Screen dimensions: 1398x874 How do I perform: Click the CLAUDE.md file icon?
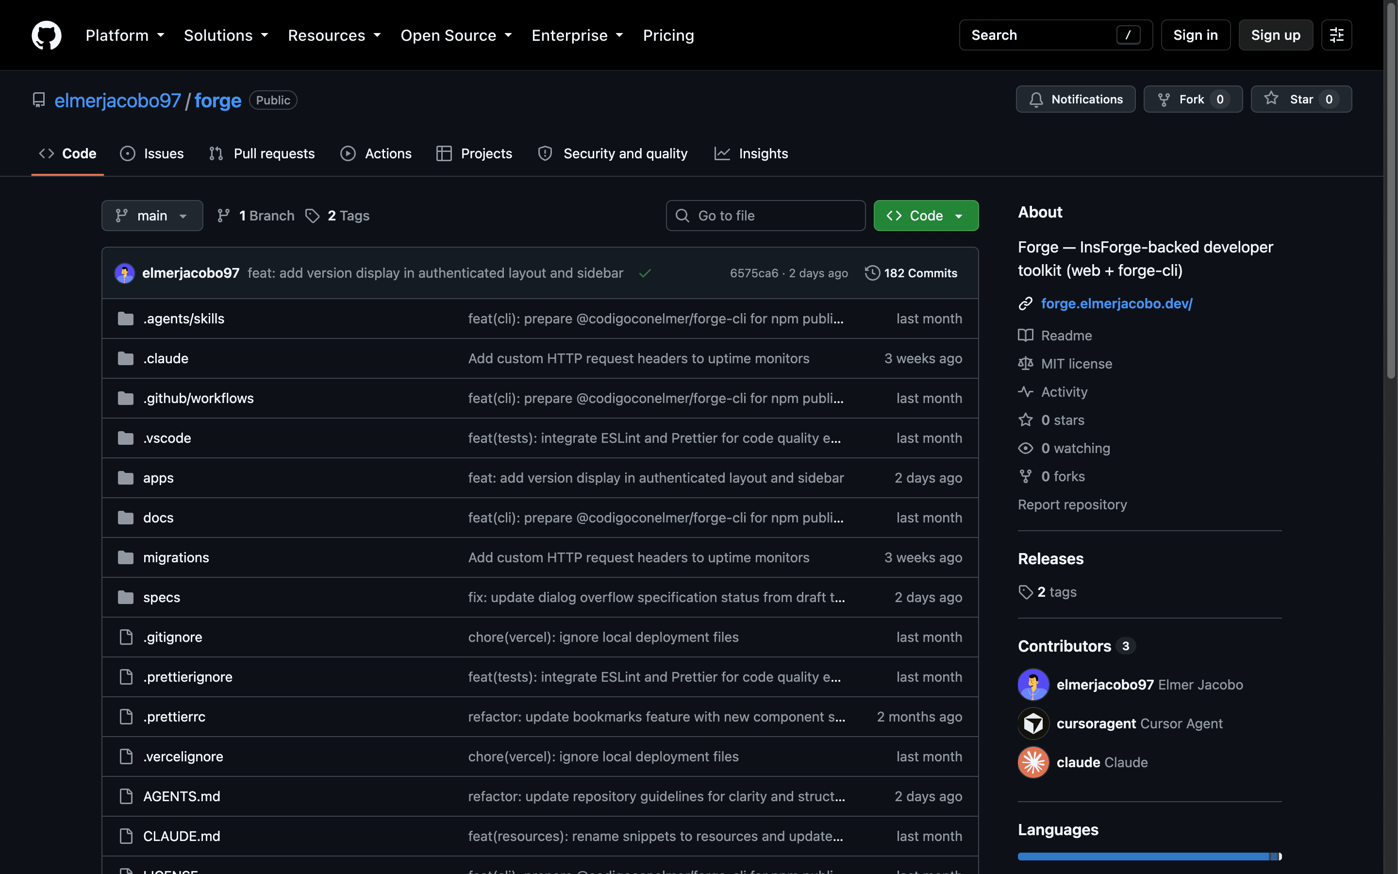pos(125,836)
